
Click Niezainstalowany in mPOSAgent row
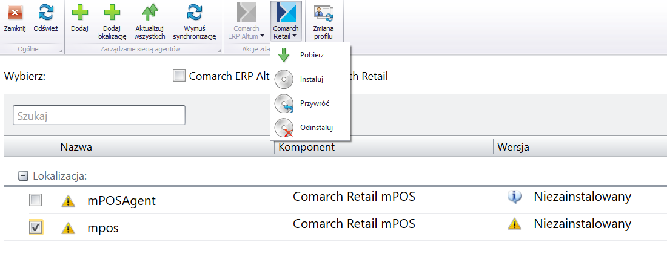[x=582, y=197]
